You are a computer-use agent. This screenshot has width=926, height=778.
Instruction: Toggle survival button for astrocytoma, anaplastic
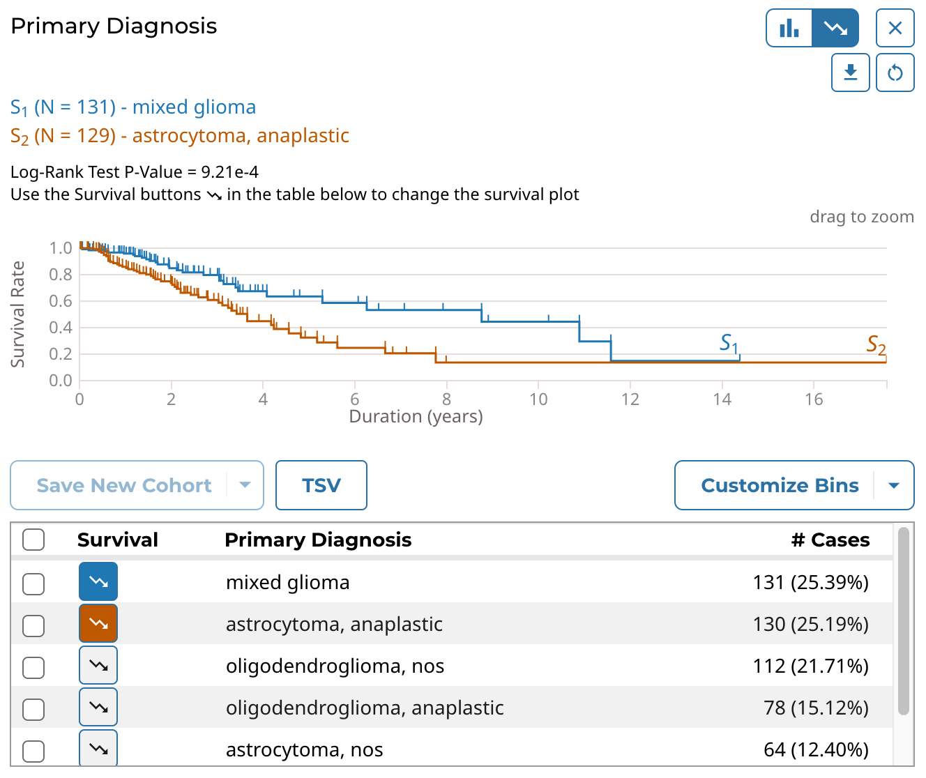point(98,623)
